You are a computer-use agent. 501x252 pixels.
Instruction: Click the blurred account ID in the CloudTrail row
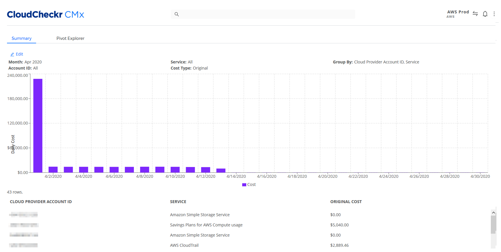[23, 245]
